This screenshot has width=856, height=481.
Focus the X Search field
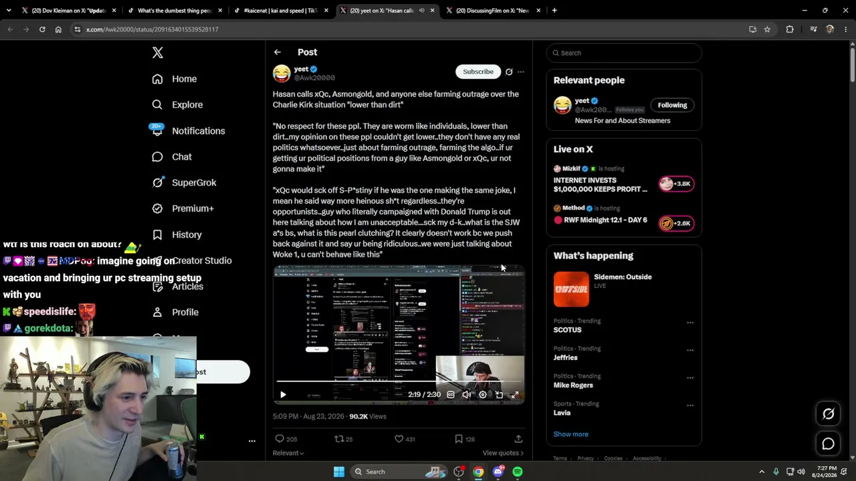coord(624,53)
